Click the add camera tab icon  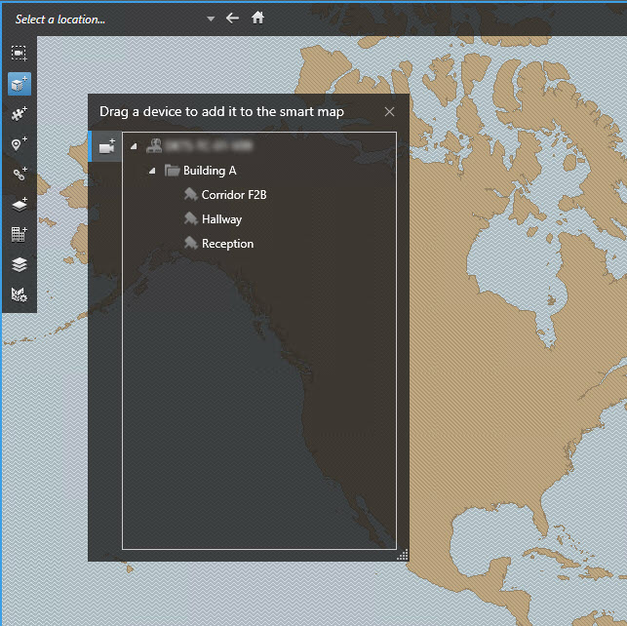click(x=106, y=146)
